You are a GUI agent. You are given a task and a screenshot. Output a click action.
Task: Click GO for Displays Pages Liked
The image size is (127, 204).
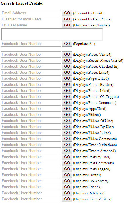[x=67, y=78]
